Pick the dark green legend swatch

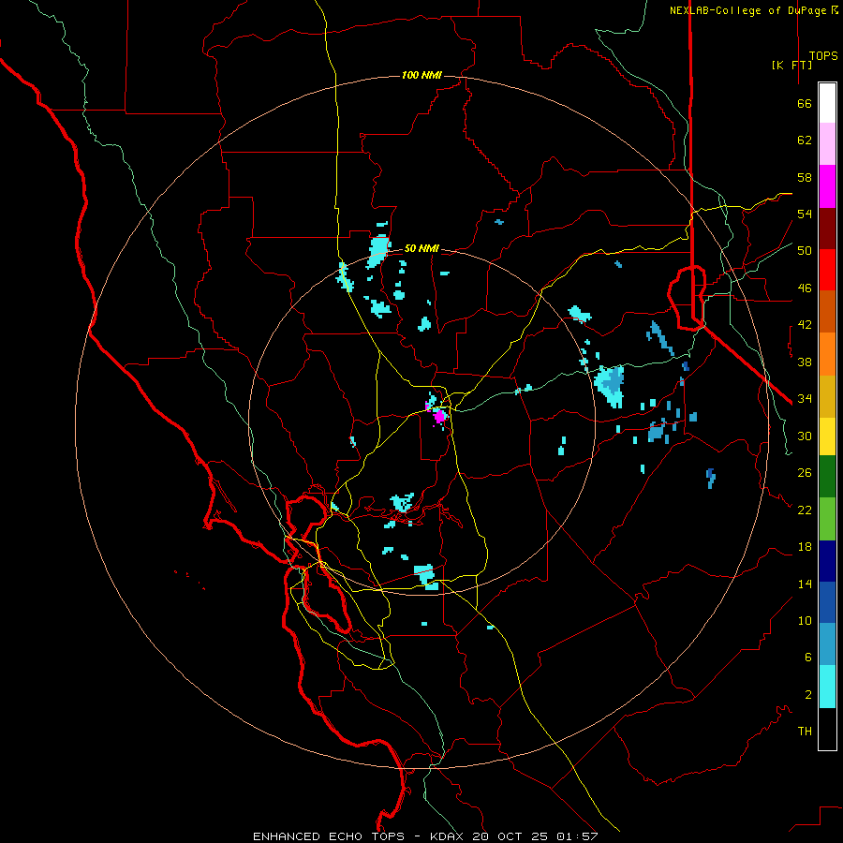(x=827, y=476)
